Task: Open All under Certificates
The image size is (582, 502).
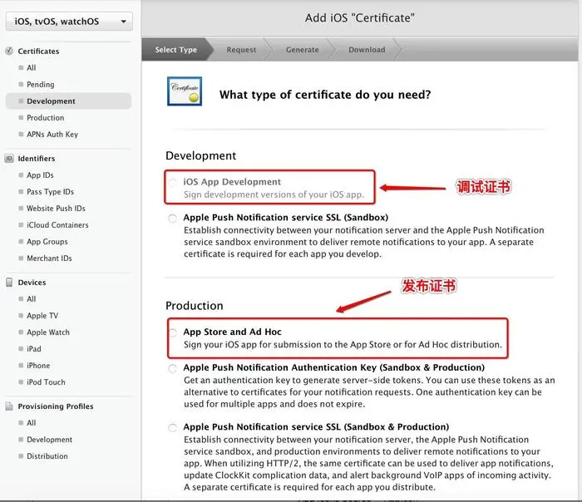Action: point(32,67)
